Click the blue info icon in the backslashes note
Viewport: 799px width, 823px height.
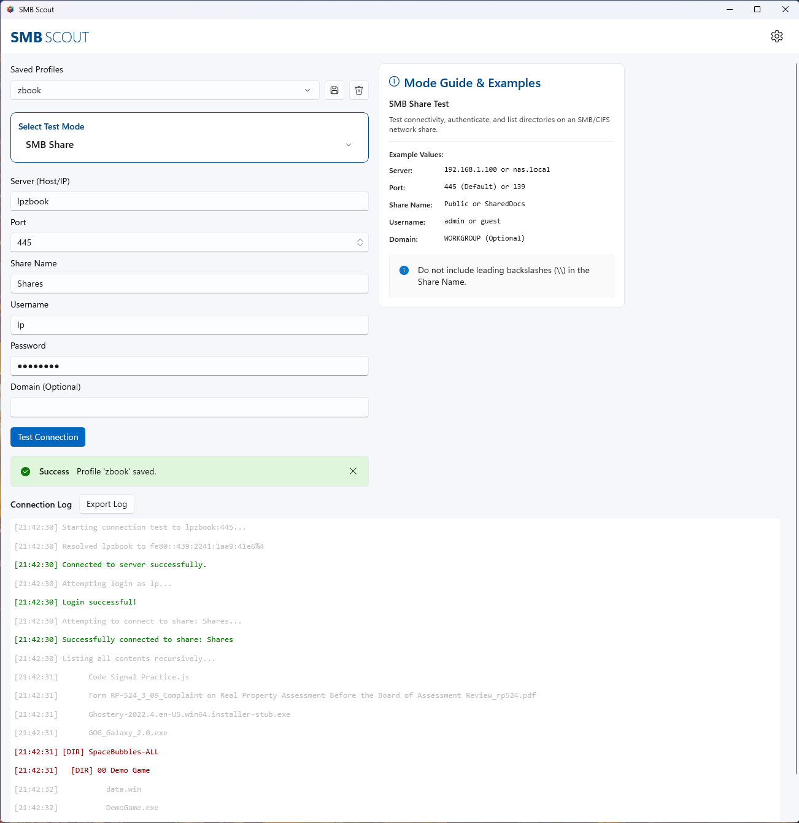click(x=404, y=270)
